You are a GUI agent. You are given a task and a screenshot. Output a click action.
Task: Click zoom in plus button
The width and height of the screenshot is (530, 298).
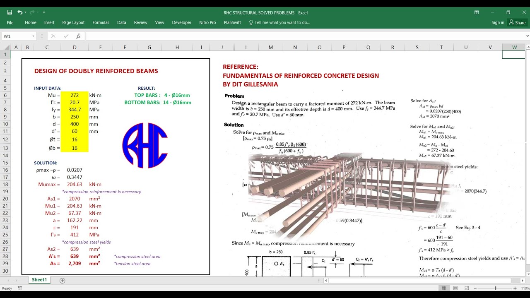[x=515, y=288]
